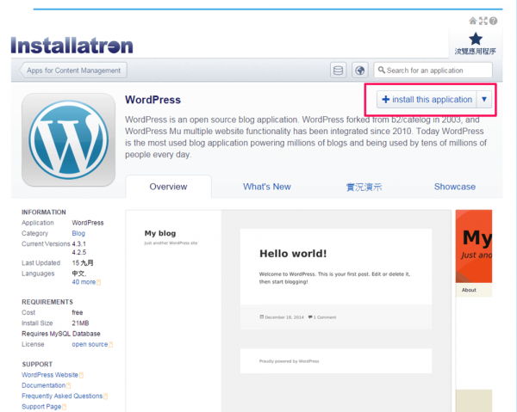Click the WordPress heading title
This screenshot has width=517, height=412.
coord(153,100)
